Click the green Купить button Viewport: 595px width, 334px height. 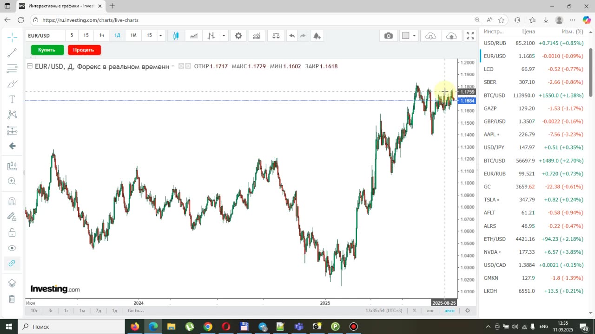[47, 50]
